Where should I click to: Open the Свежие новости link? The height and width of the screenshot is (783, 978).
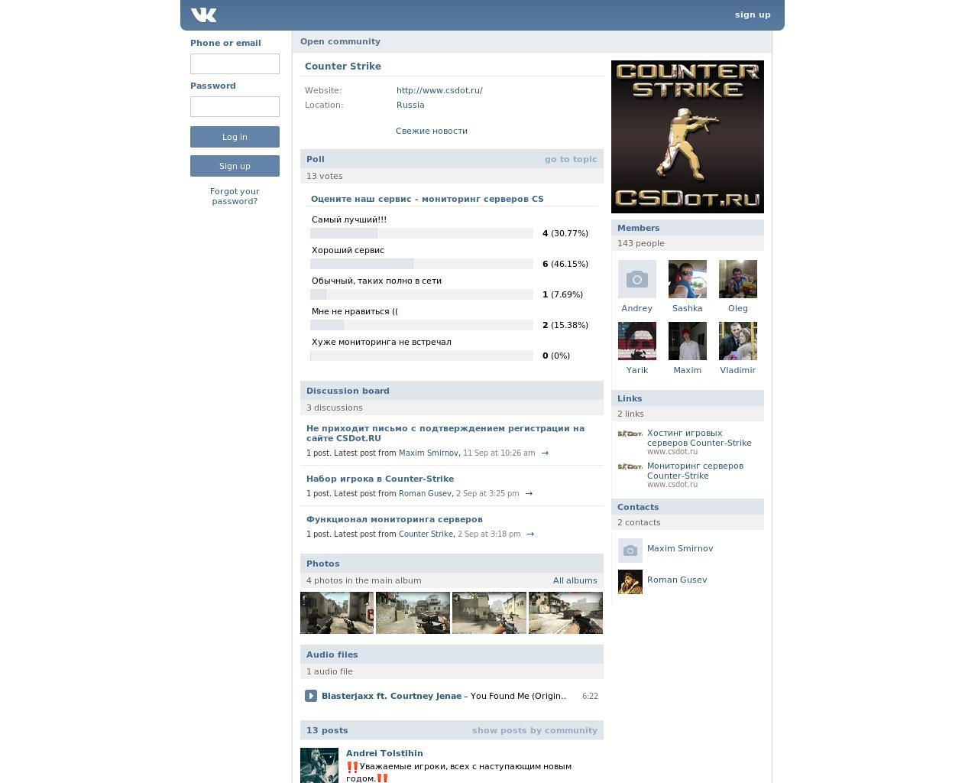(x=432, y=131)
